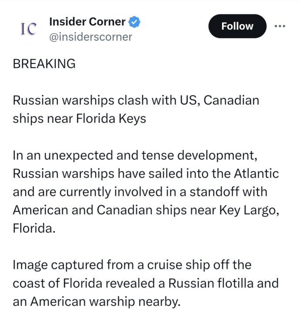The height and width of the screenshot is (313, 299).
Task: Click the standalone word 'Florida.'
Action: (34, 228)
